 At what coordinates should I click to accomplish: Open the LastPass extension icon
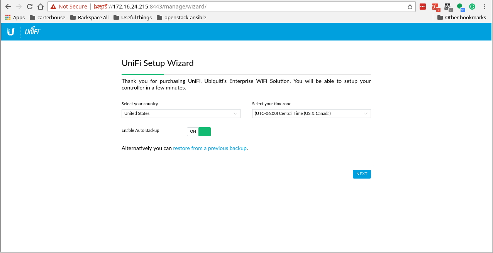click(422, 6)
